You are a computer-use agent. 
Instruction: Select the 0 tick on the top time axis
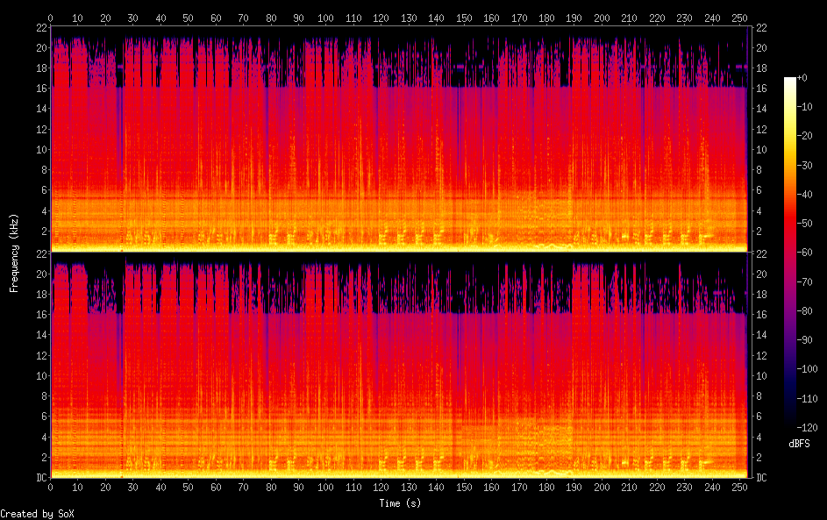(51, 18)
